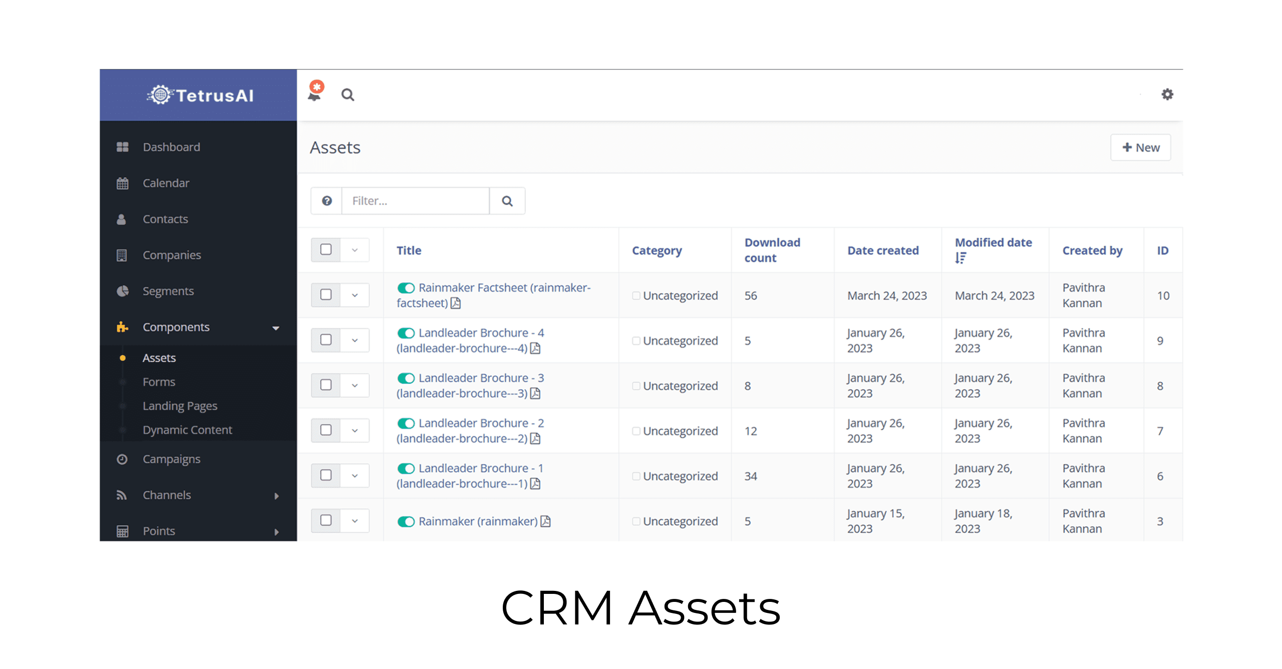Open the Landleader Brochure - 2 asset link

(x=470, y=430)
